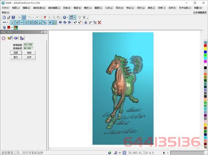The image size is (208, 155).
Task: Toggle quadrant snap with the circle-and-points icon
Action: 35,22
